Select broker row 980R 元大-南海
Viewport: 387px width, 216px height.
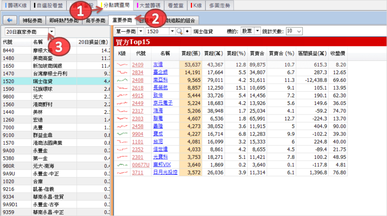click(56, 166)
